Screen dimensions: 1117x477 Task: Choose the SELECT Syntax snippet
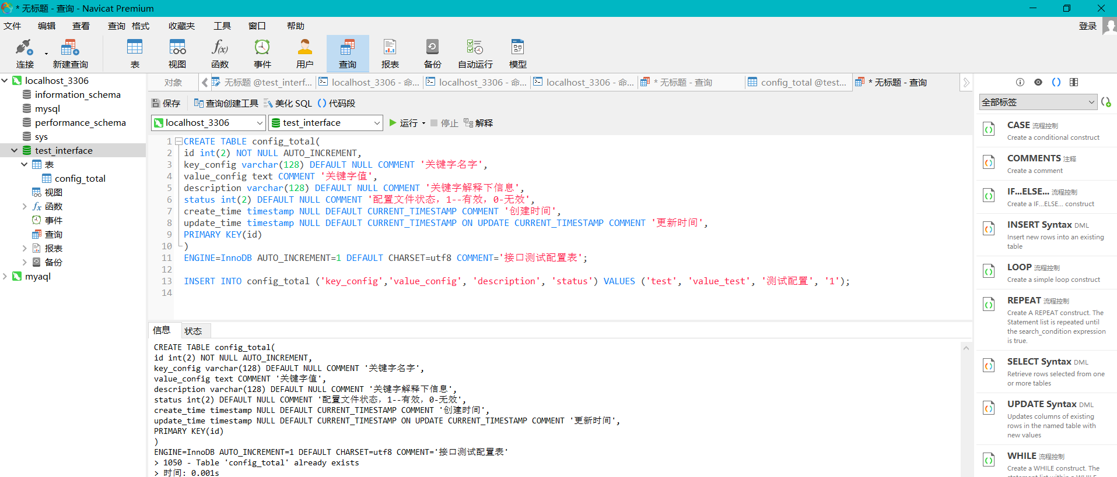[x=1045, y=372]
